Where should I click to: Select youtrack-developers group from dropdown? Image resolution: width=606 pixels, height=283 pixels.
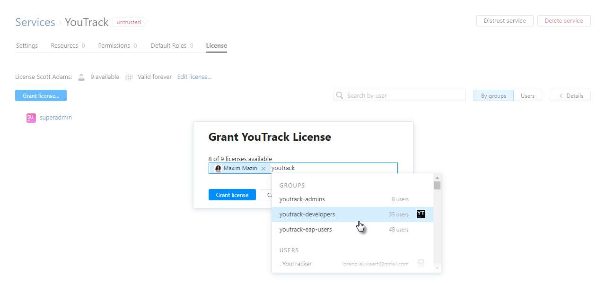(x=352, y=214)
